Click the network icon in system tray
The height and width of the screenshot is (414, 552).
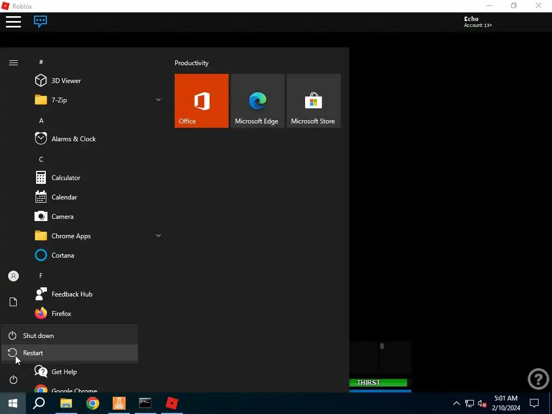(x=470, y=403)
